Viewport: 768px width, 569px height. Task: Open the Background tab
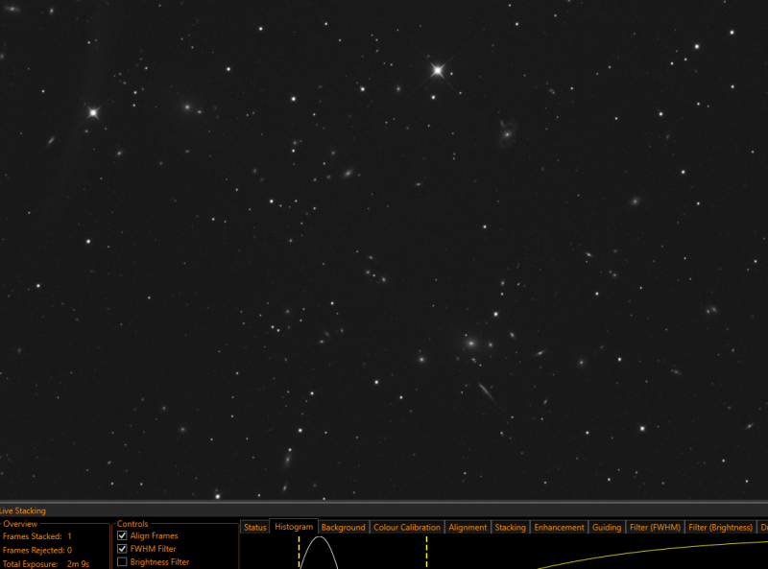click(344, 528)
